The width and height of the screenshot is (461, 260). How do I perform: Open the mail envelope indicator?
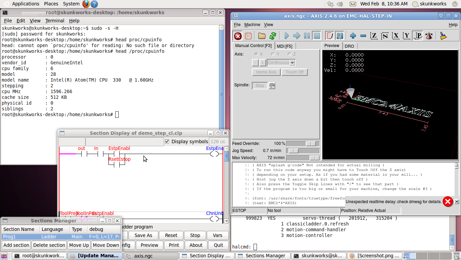point(353,4)
